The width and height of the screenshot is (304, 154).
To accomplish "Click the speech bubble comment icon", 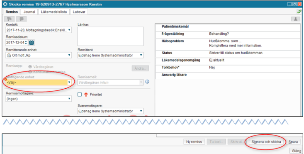I will click(x=22, y=19).
